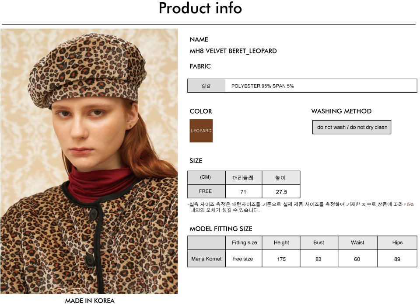The image size is (420, 308).
Task: Click the Waist value 60
Action: point(357,259)
